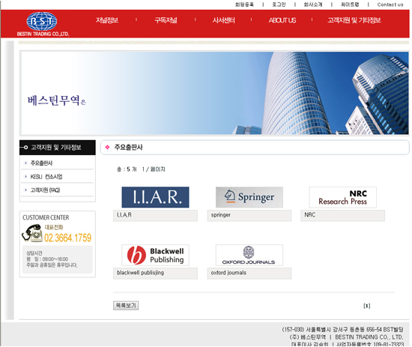Click the telephone icon in Customer Center
This screenshot has width=412, height=347.
point(32,233)
